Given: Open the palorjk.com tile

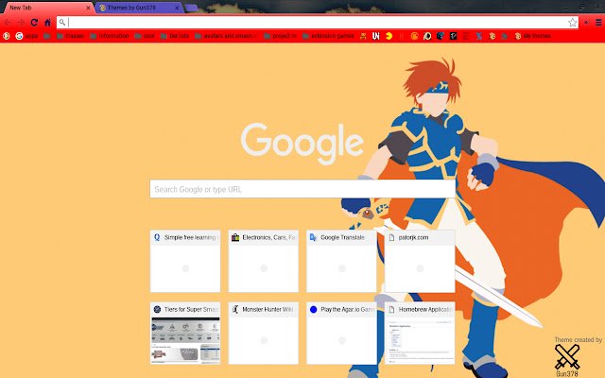Looking at the screenshot, I should pyautogui.click(x=420, y=261).
